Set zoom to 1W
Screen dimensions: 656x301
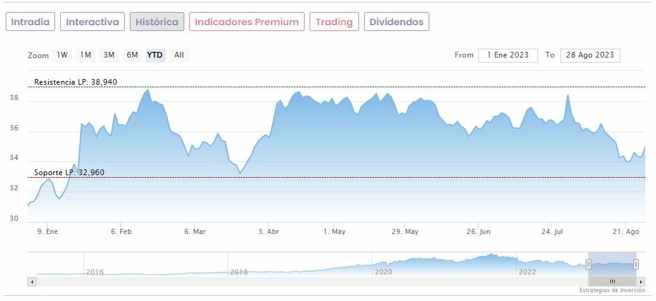pos(62,55)
